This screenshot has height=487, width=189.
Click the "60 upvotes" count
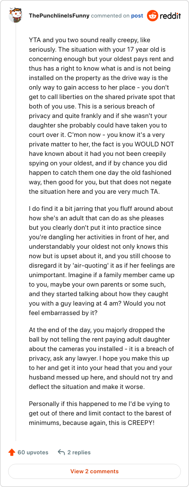(x=33, y=452)
